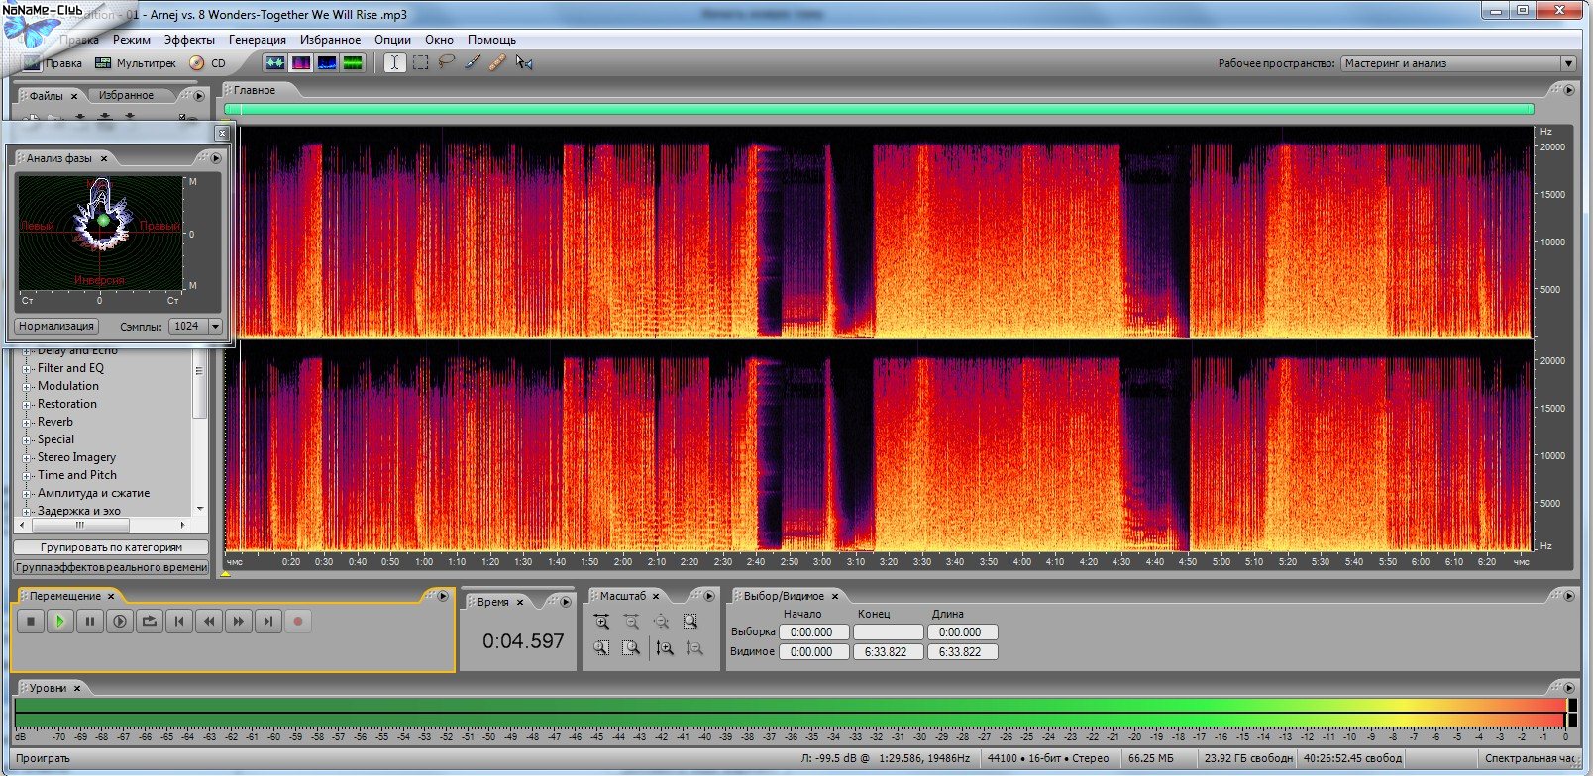
Task: Select the Lasso selection tool
Action: 447,63
